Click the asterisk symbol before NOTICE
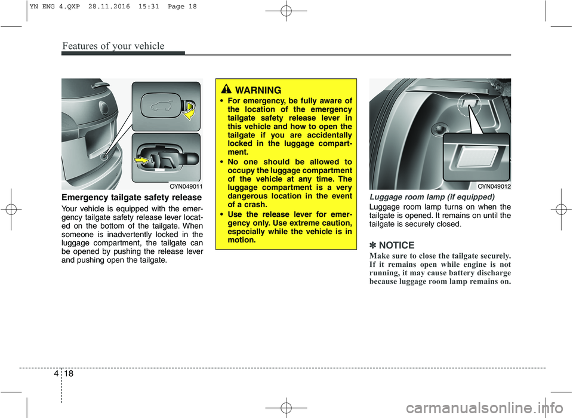Screen dimensions: 573x418 pyautogui.click(x=373, y=245)
